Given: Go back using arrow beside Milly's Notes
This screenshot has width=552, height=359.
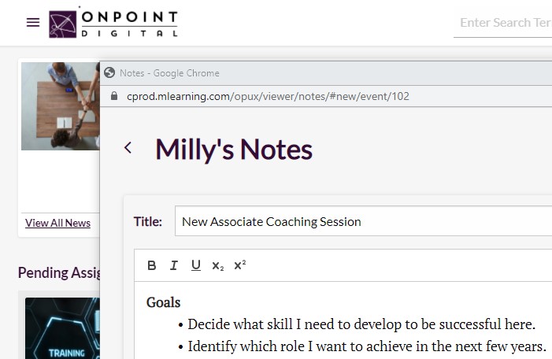Looking at the screenshot, I should pos(128,148).
